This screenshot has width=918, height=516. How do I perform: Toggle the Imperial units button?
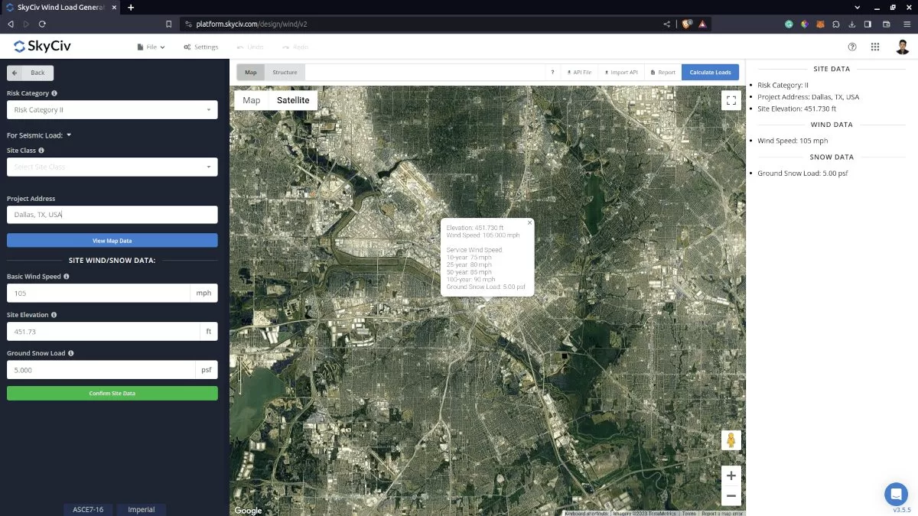[141, 509]
